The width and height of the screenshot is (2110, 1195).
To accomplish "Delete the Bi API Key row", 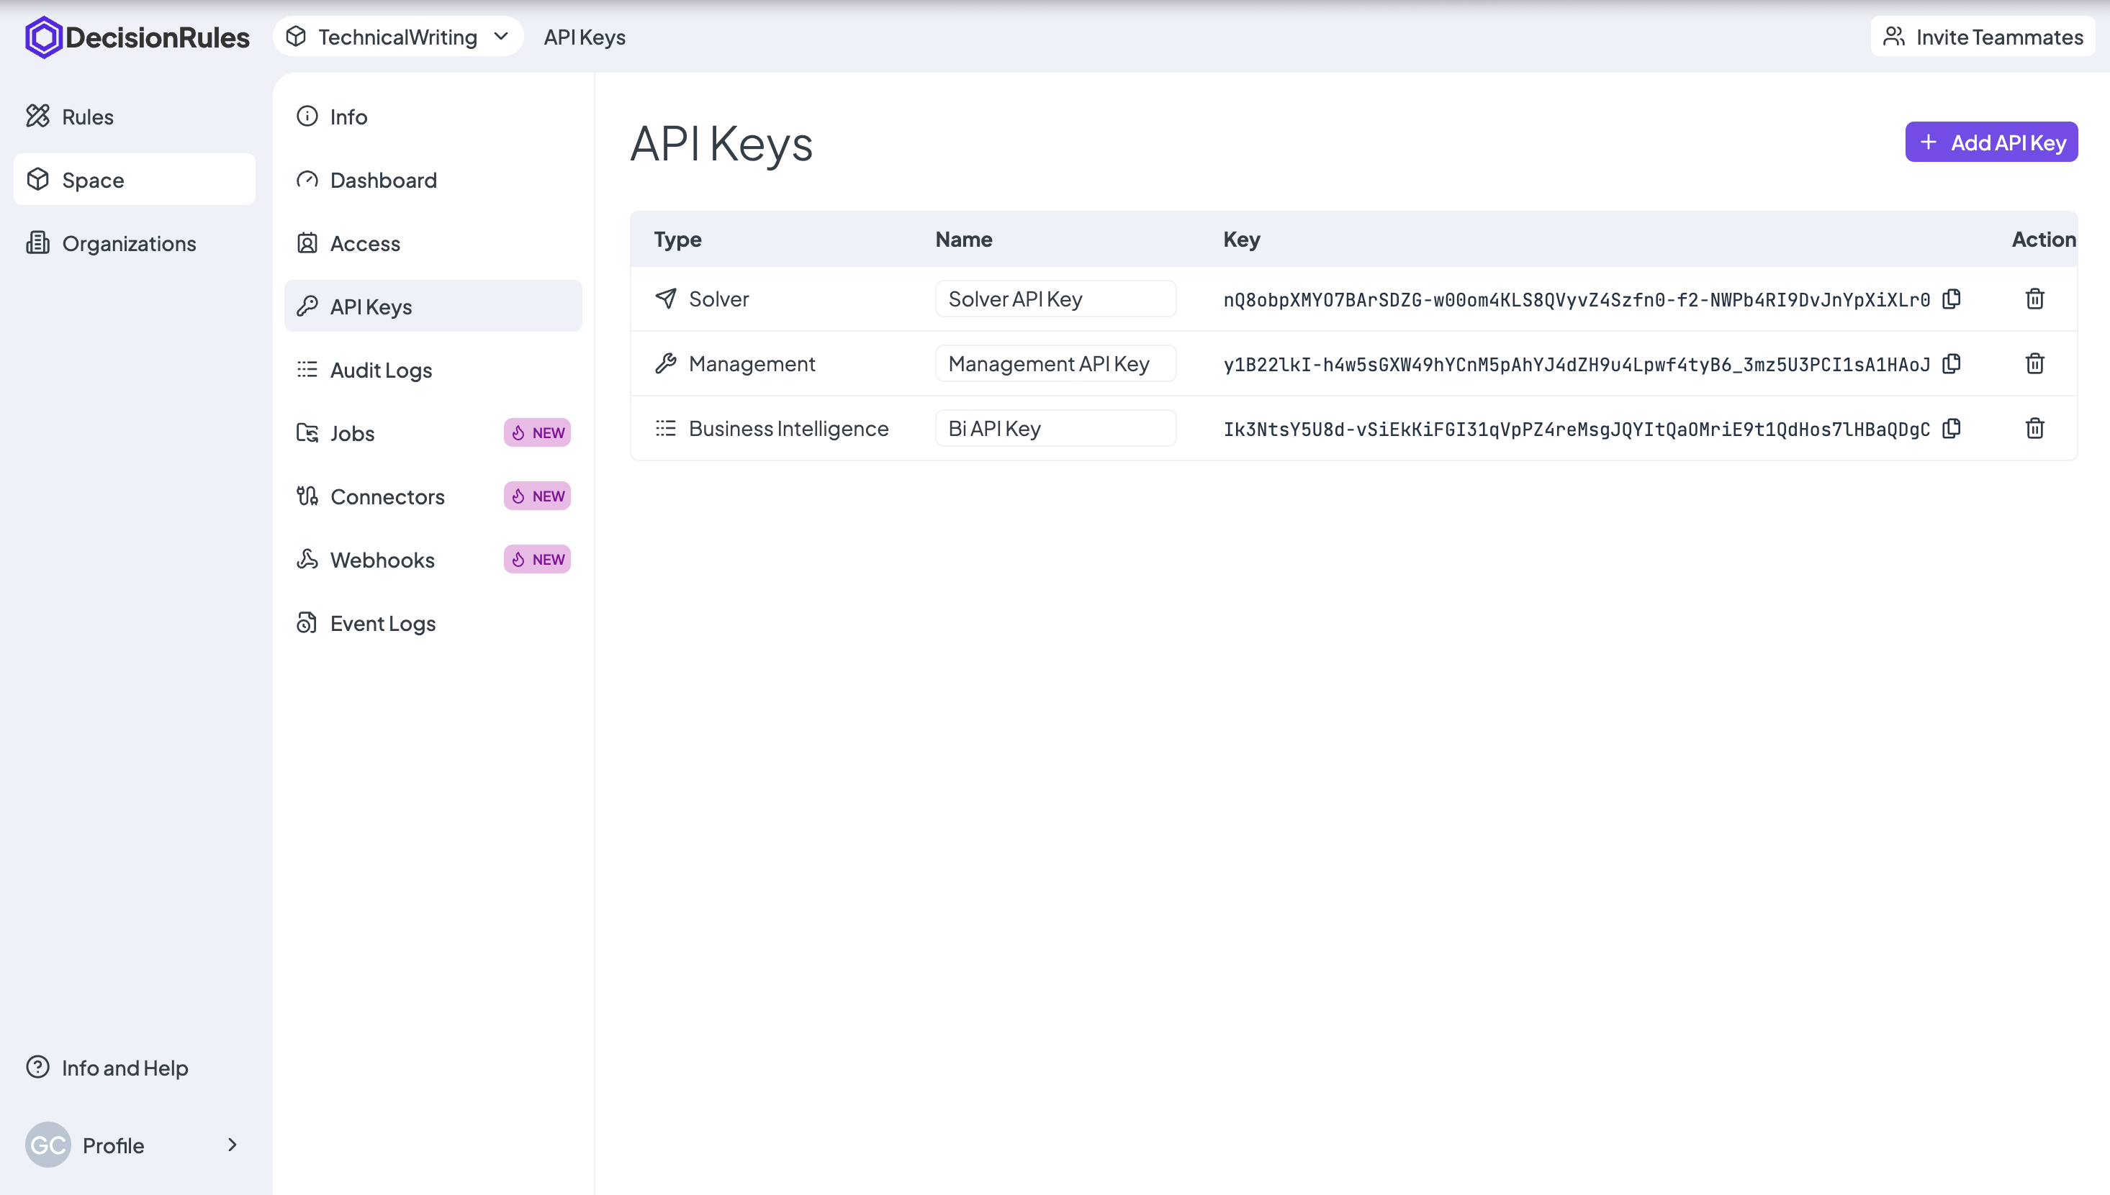I will click(x=2034, y=428).
